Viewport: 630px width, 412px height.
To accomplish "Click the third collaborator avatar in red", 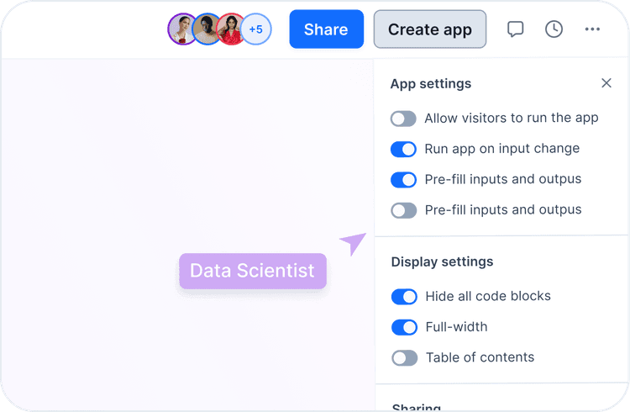I will tap(231, 29).
